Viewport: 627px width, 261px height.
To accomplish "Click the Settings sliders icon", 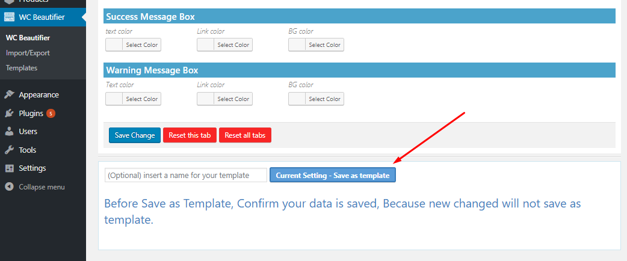I will [x=9, y=168].
